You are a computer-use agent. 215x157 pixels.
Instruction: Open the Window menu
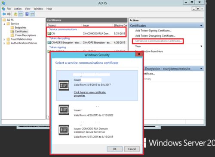[38, 9]
